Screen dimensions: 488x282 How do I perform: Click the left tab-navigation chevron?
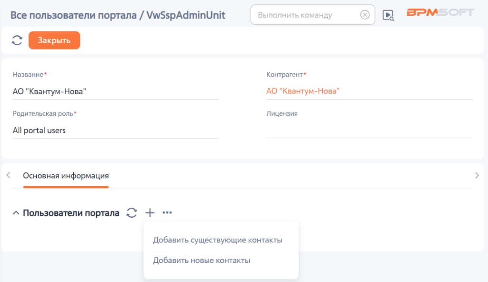[9, 175]
